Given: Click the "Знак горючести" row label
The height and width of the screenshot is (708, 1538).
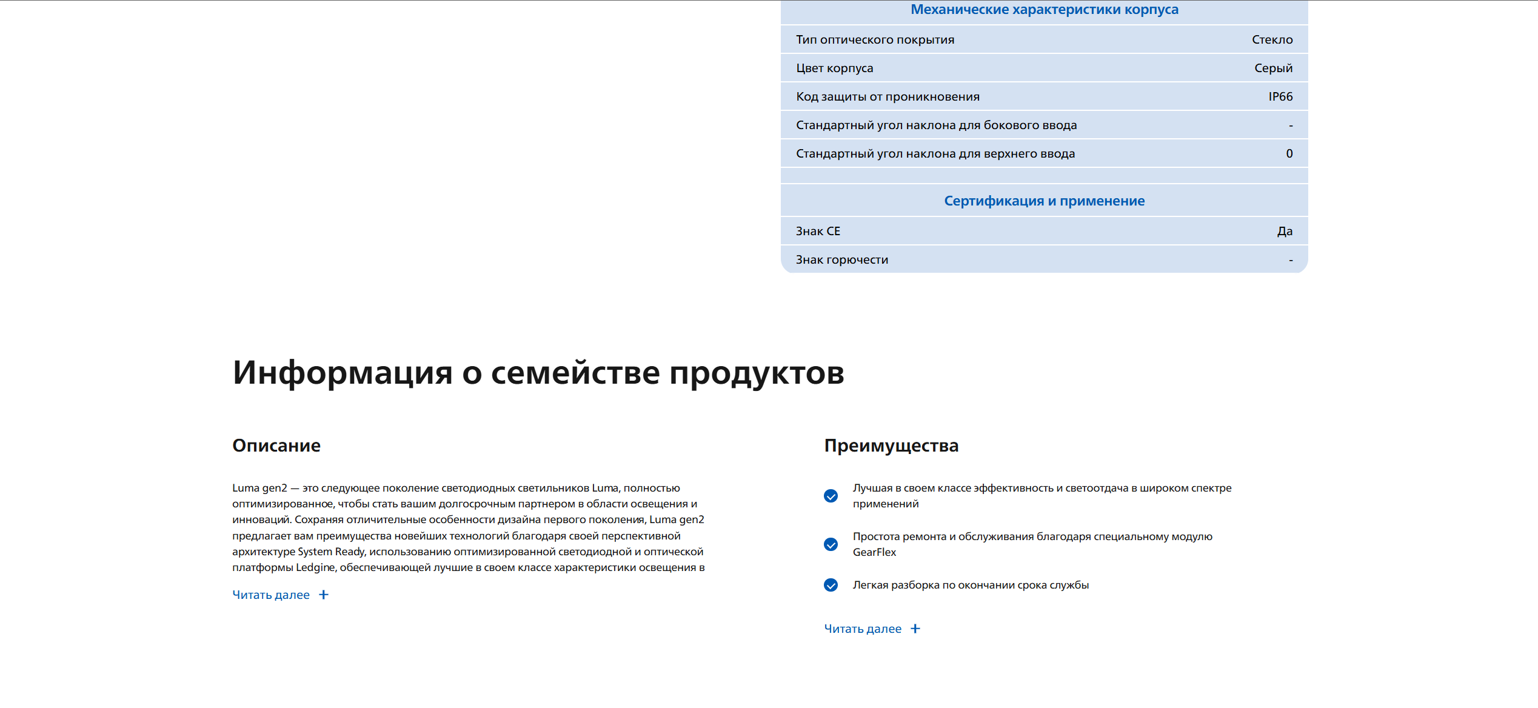Looking at the screenshot, I should pyautogui.click(x=842, y=259).
